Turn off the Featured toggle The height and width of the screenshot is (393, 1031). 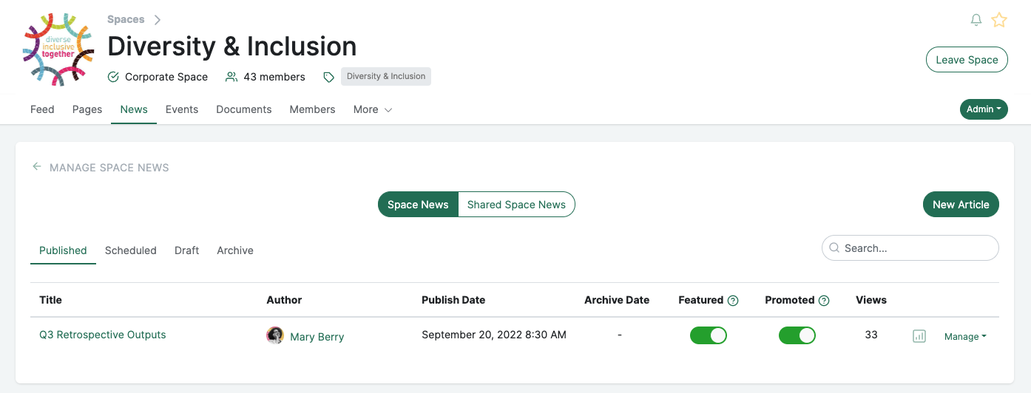(709, 335)
